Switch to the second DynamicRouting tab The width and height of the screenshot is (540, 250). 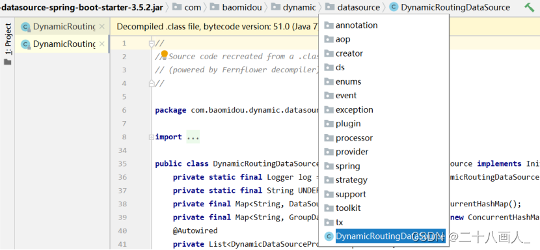[x=62, y=44]
